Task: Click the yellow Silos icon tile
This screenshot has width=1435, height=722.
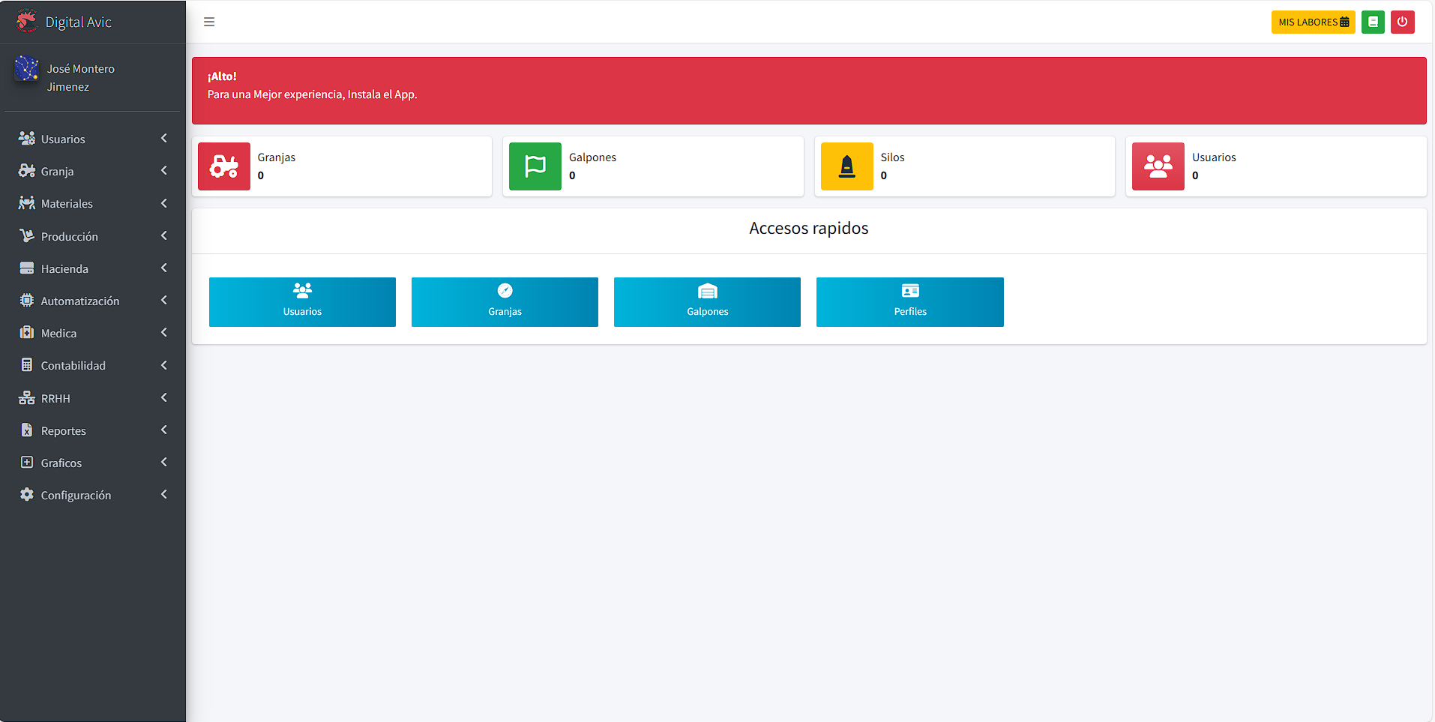Action: tap(846, 166)
